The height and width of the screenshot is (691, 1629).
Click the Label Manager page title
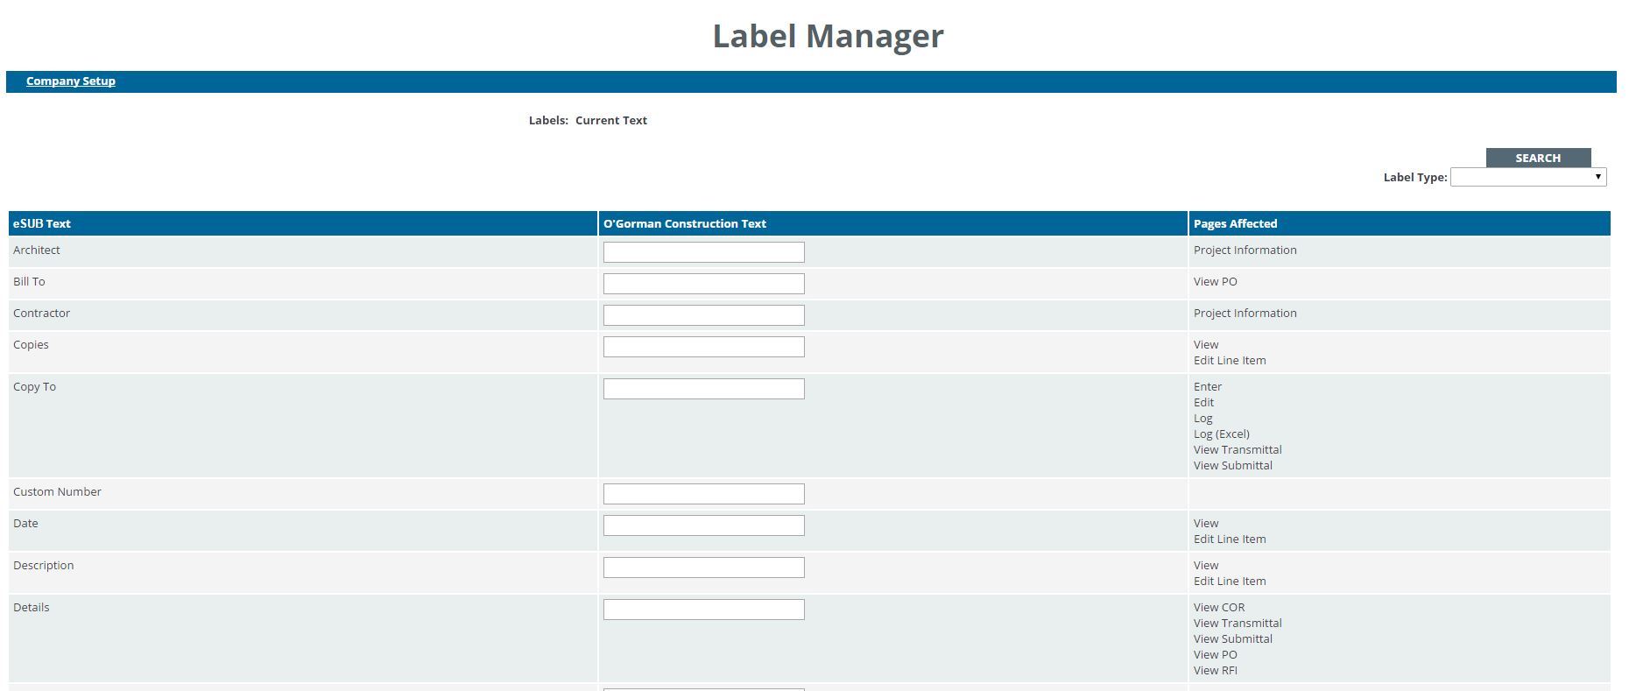[x=828, y=36]
